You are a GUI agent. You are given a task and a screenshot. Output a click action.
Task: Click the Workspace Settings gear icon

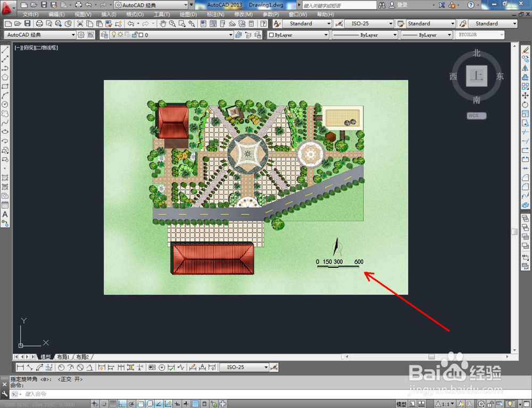81,35
